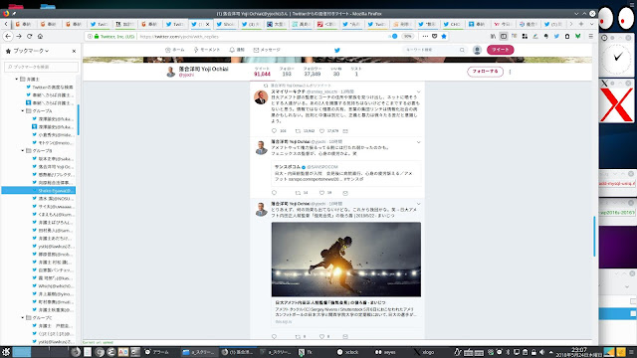This screenshot has height=358, width=637.
Task: Click the Twitter extension icon in toolbar
Action: pos(556,36)
